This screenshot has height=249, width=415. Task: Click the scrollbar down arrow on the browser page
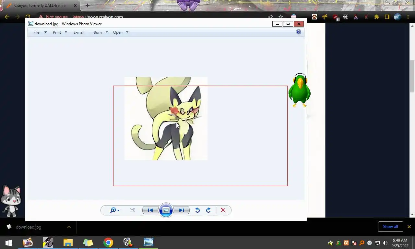[x=412, y=215]
